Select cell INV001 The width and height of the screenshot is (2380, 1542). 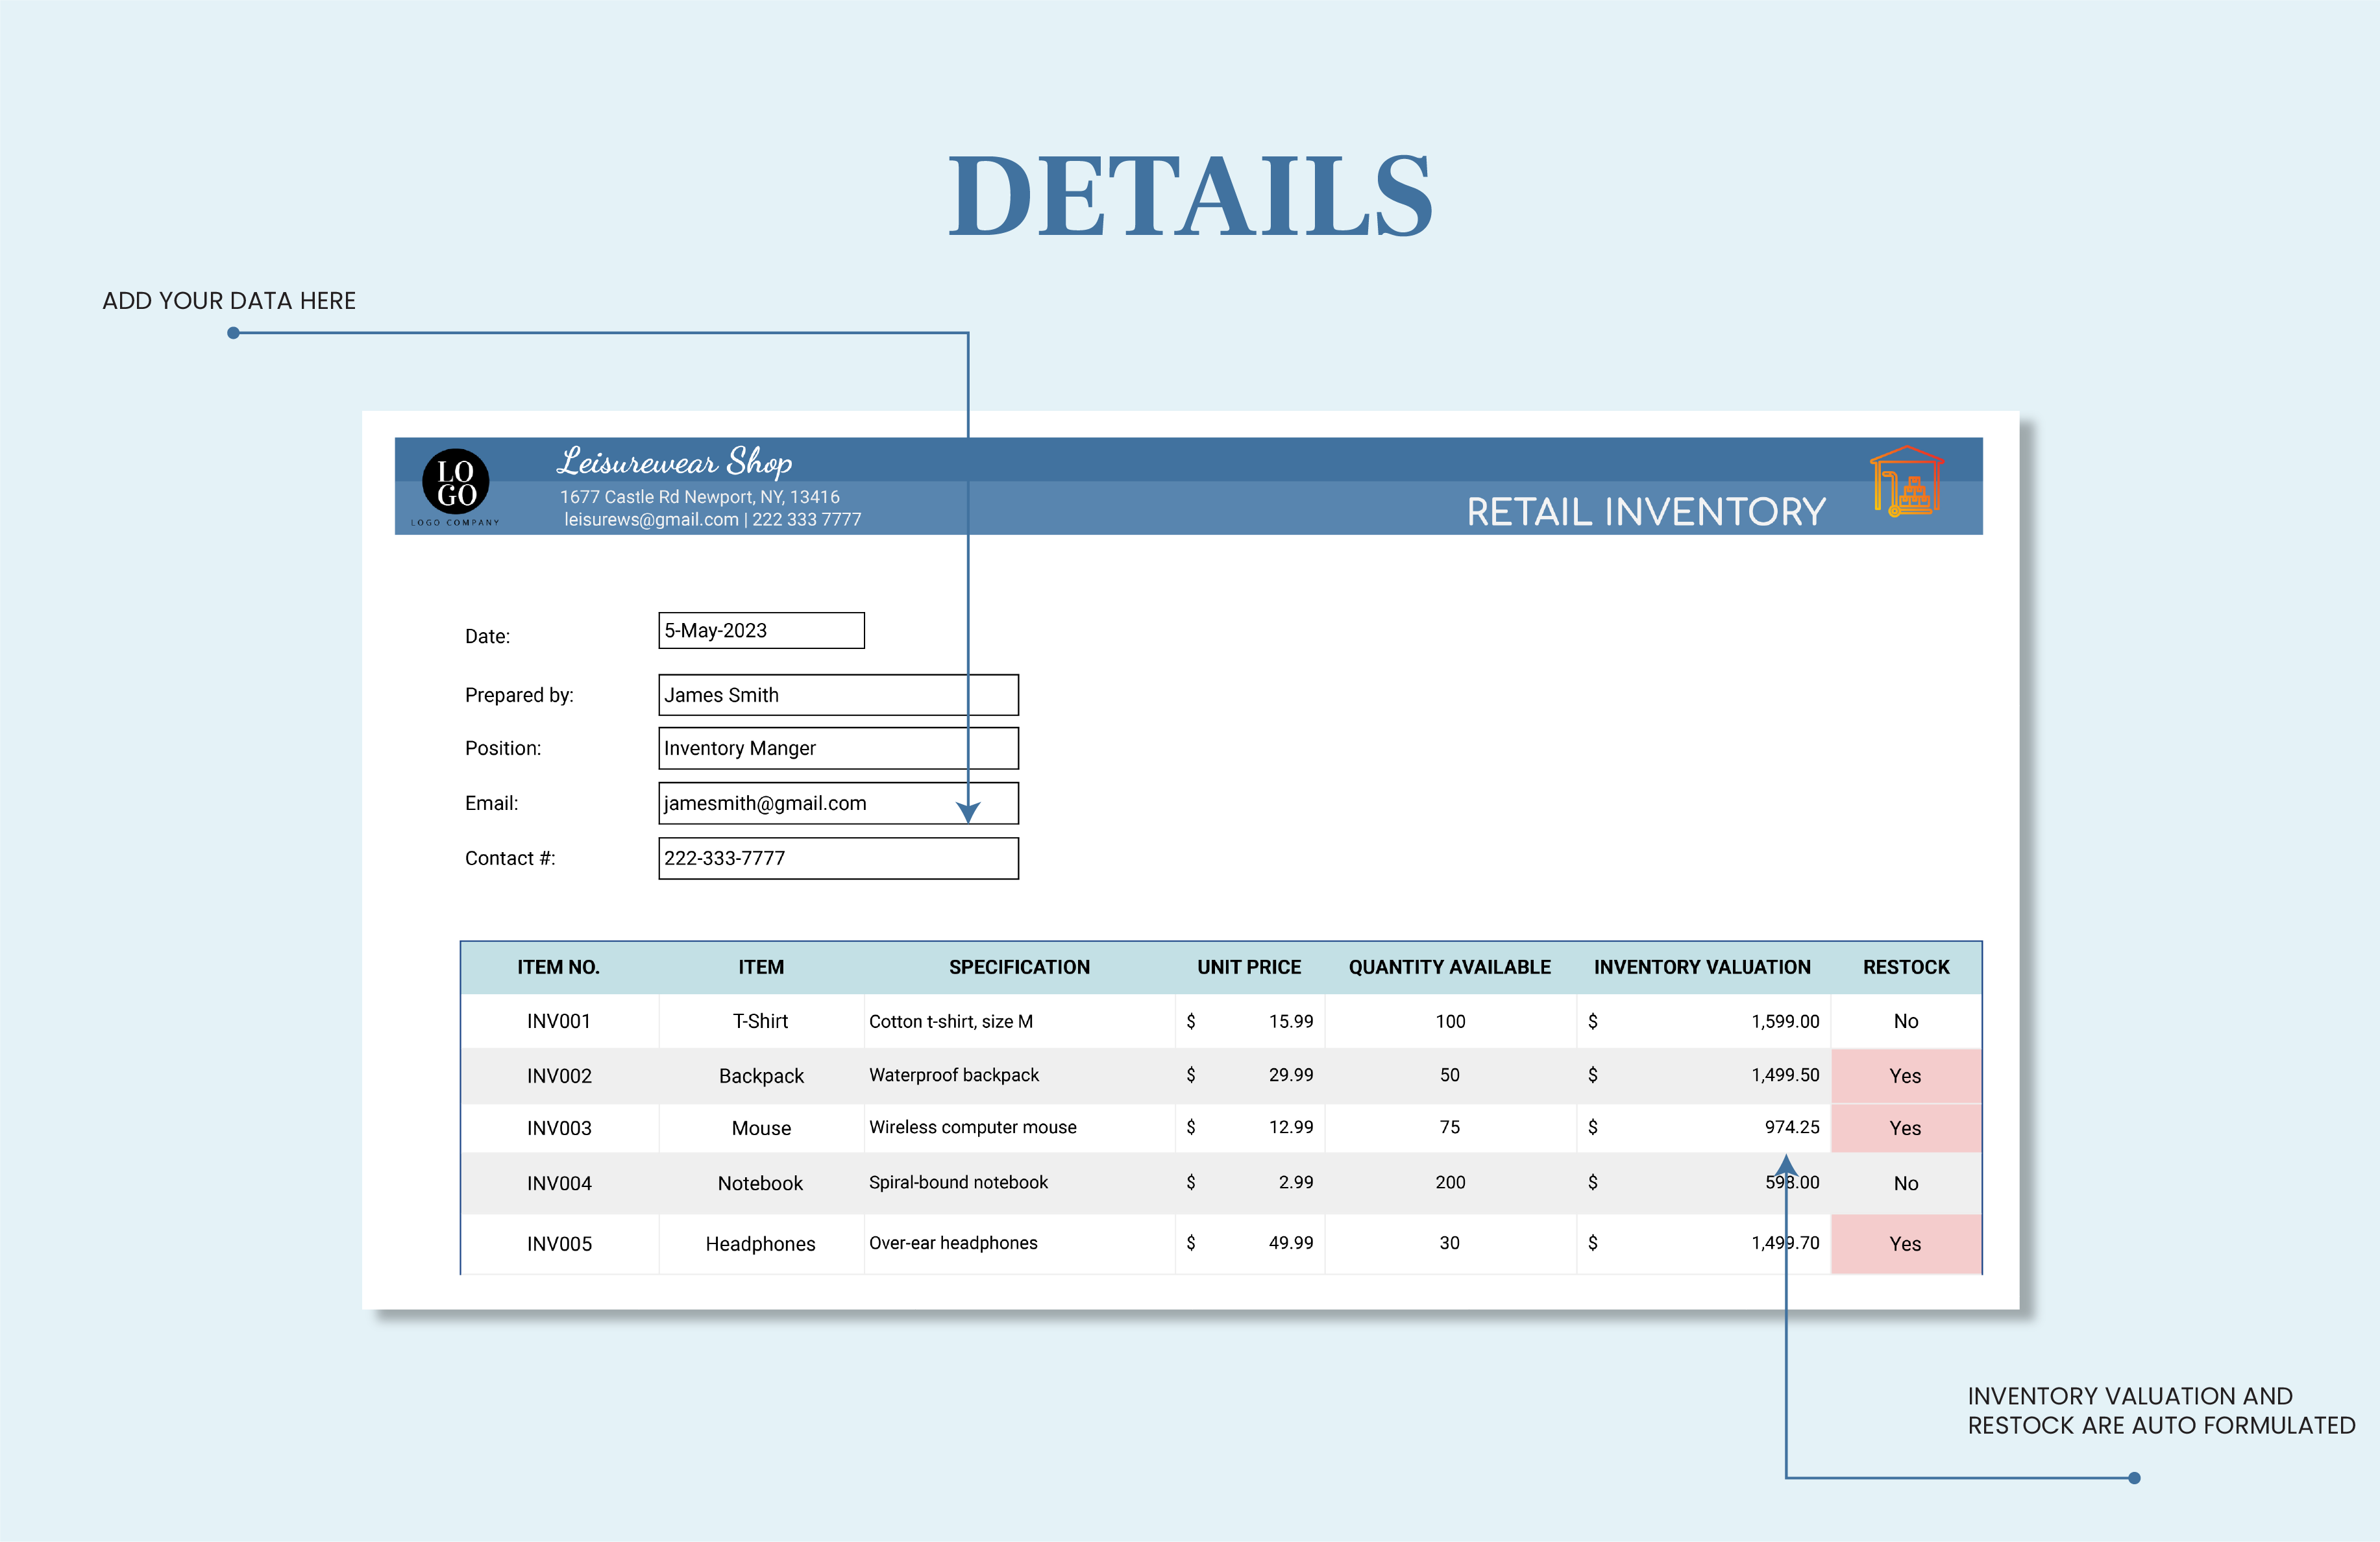pyautogui.click(x=559, y=1021)
